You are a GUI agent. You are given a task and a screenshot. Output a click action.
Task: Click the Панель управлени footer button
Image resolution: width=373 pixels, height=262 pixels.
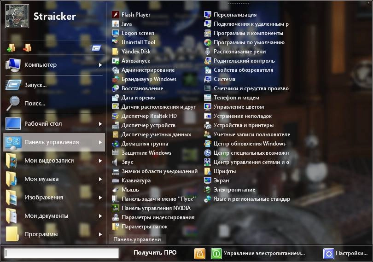tap(137, 239)
